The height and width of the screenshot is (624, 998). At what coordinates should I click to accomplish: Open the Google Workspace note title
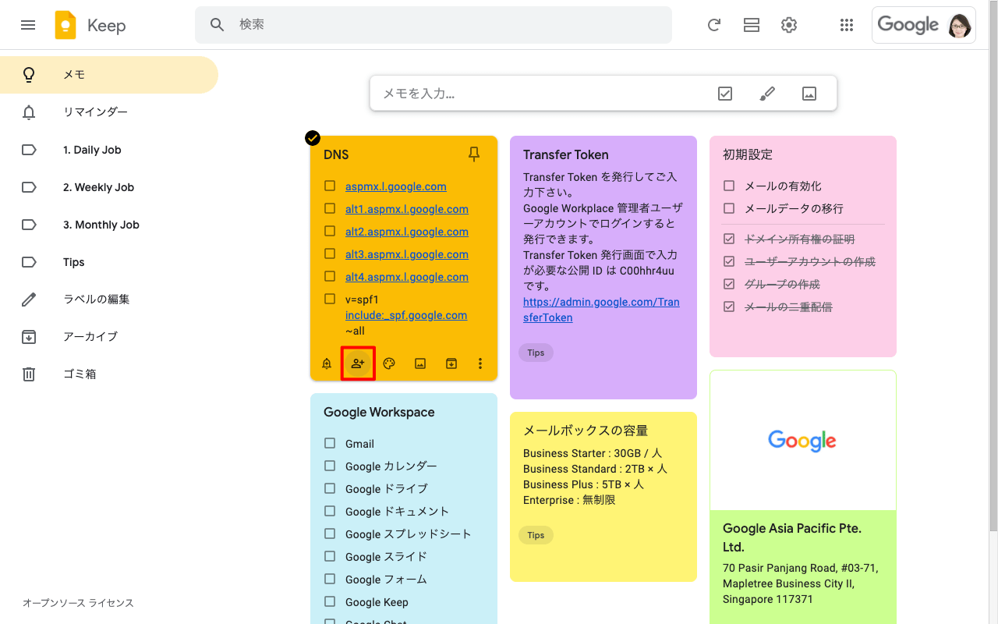tap(379, 412)
